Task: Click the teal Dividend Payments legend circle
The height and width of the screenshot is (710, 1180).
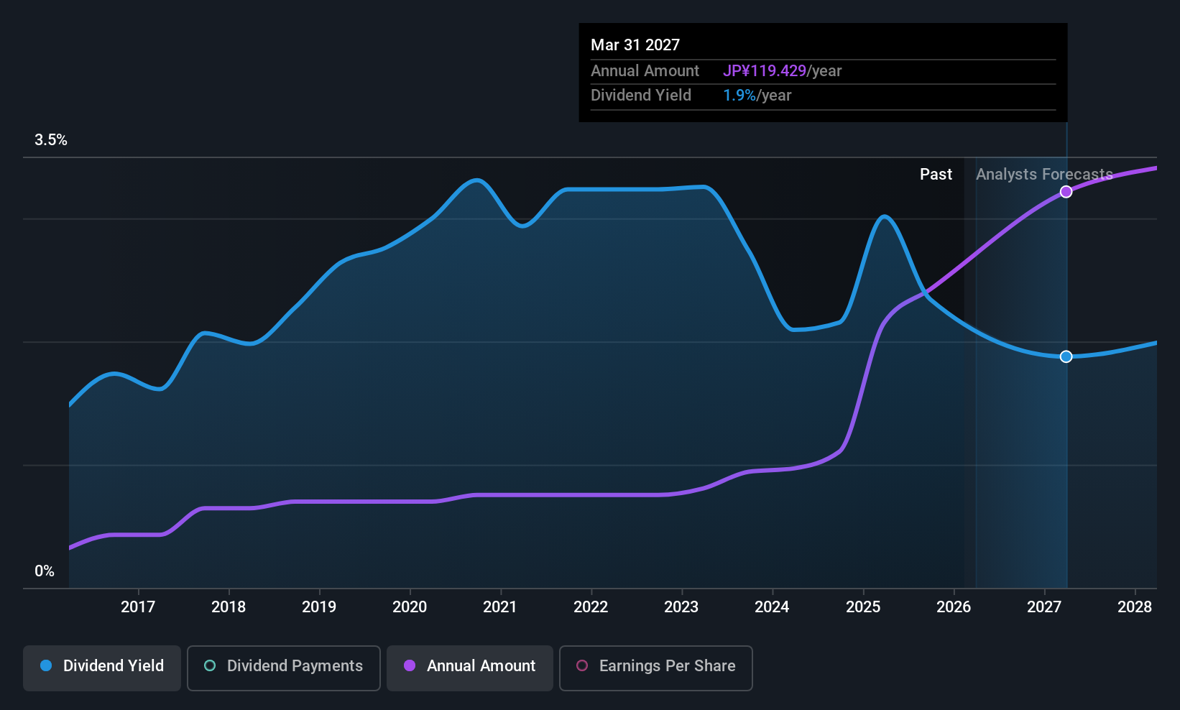Action: [x=210, y=665]
